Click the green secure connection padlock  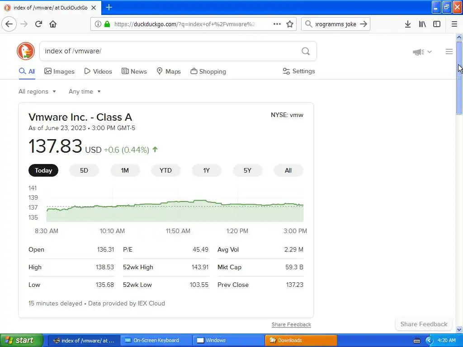tap(107, 24)
